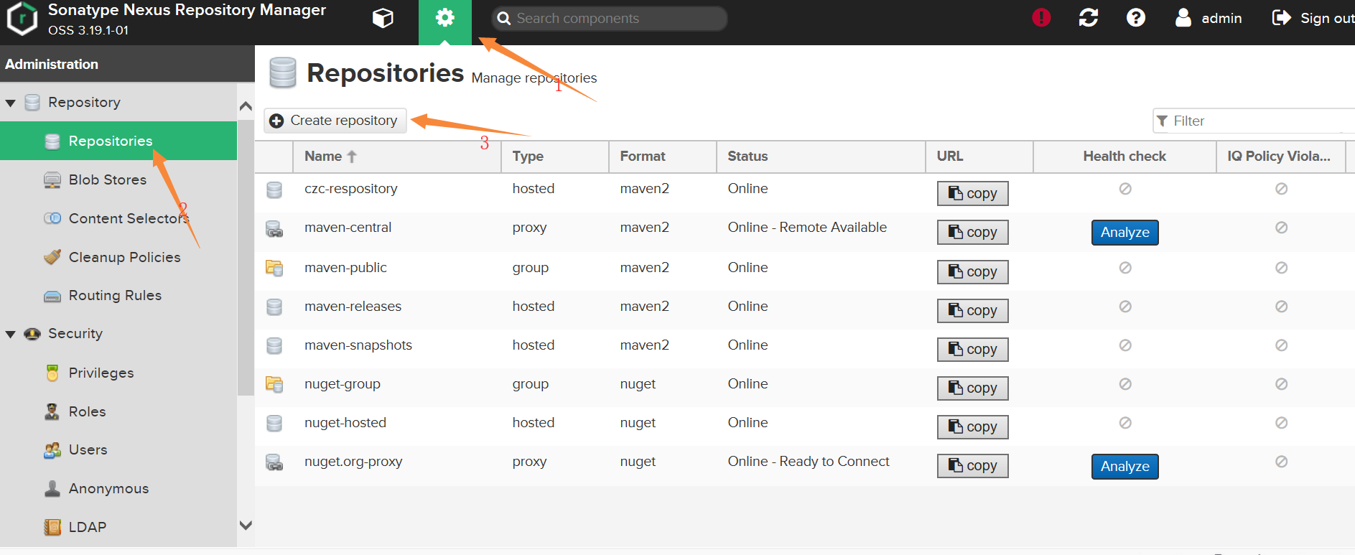Open the nuget.org-proxy repository row
The image size is (1355, 555).
tap(804, 465)
